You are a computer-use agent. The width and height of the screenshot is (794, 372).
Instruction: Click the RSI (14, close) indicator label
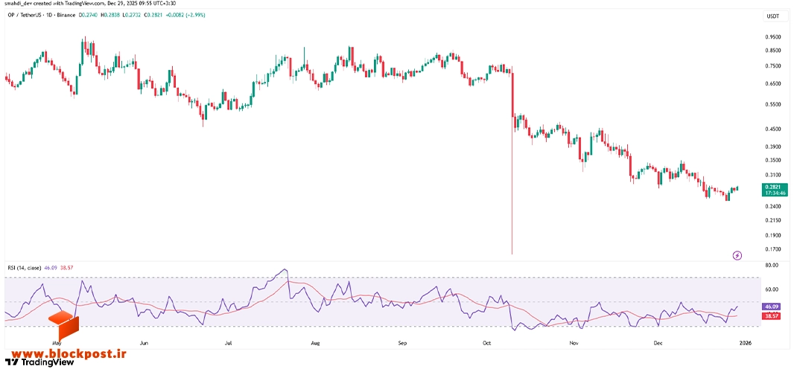(x=24, y=267)
